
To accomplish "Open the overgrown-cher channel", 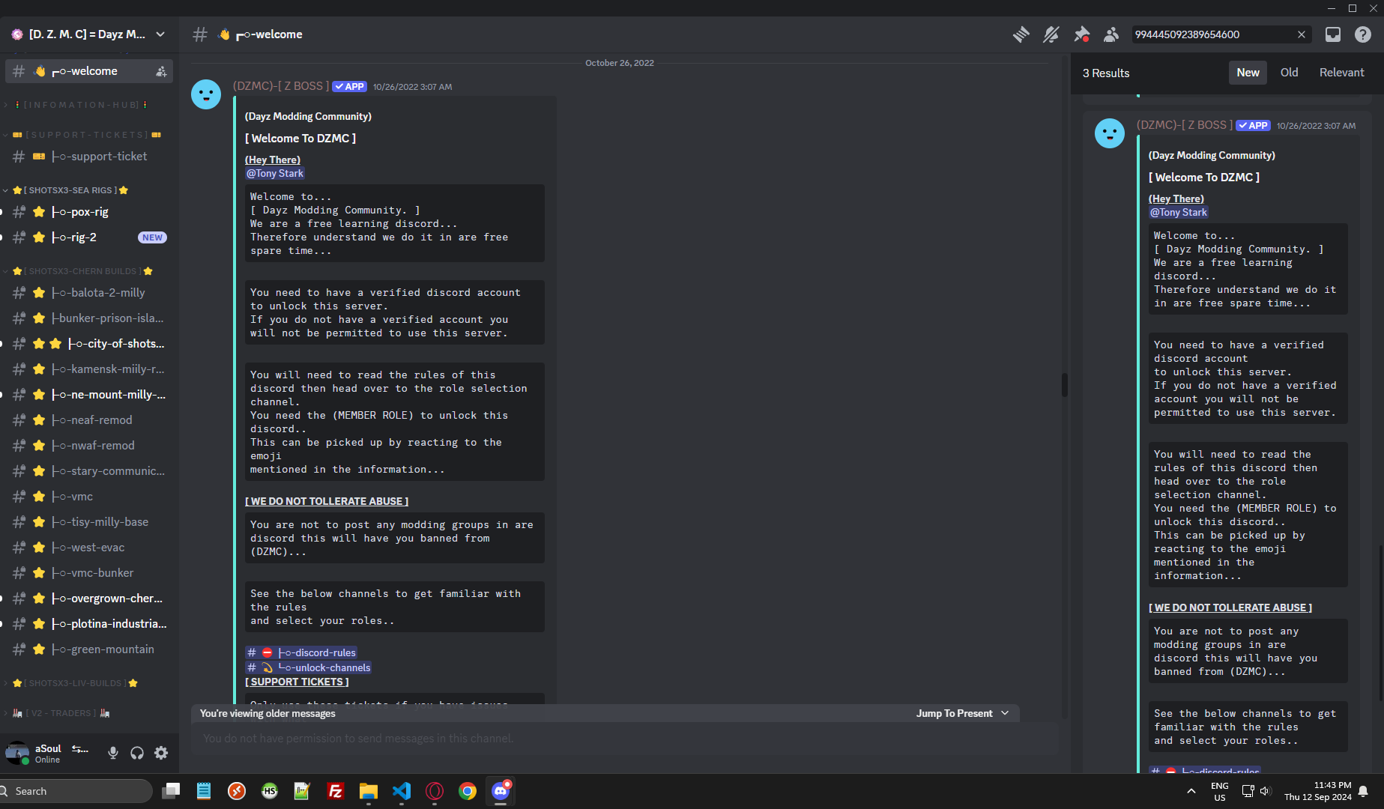I will [x=88, y=599].
